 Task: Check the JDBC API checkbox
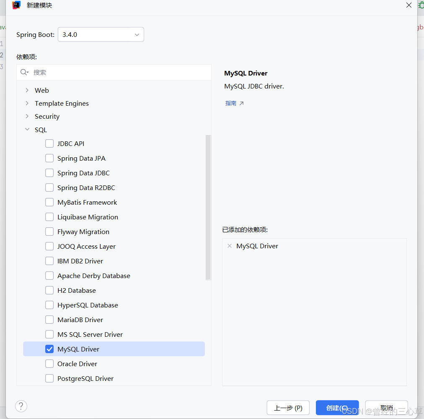[x=49, y=143]
